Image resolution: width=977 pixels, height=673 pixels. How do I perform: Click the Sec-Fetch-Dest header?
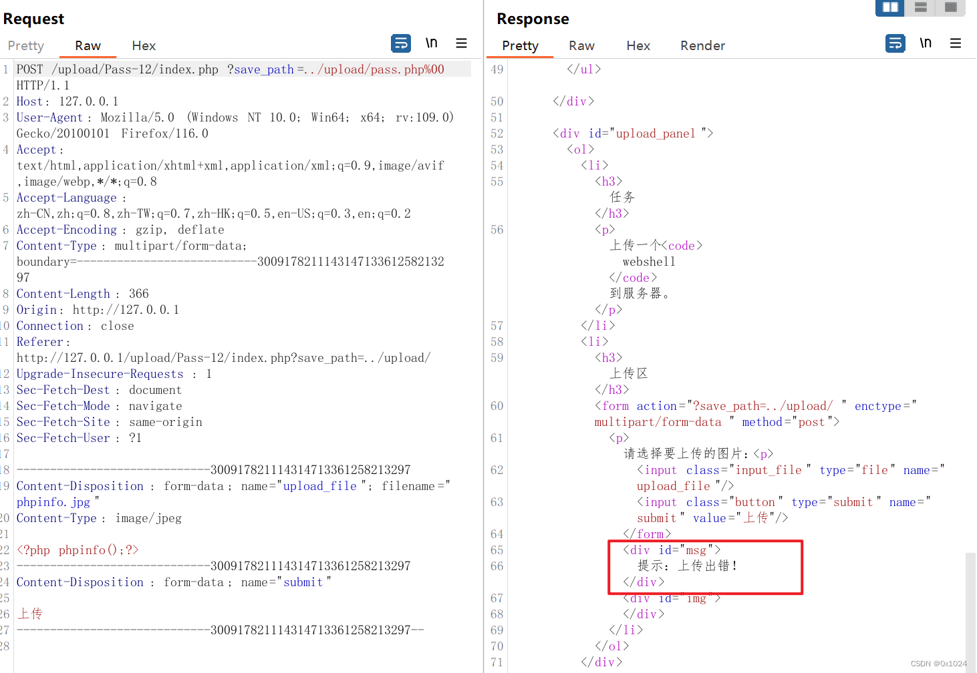pyautogui.click(x=99, y=390)
